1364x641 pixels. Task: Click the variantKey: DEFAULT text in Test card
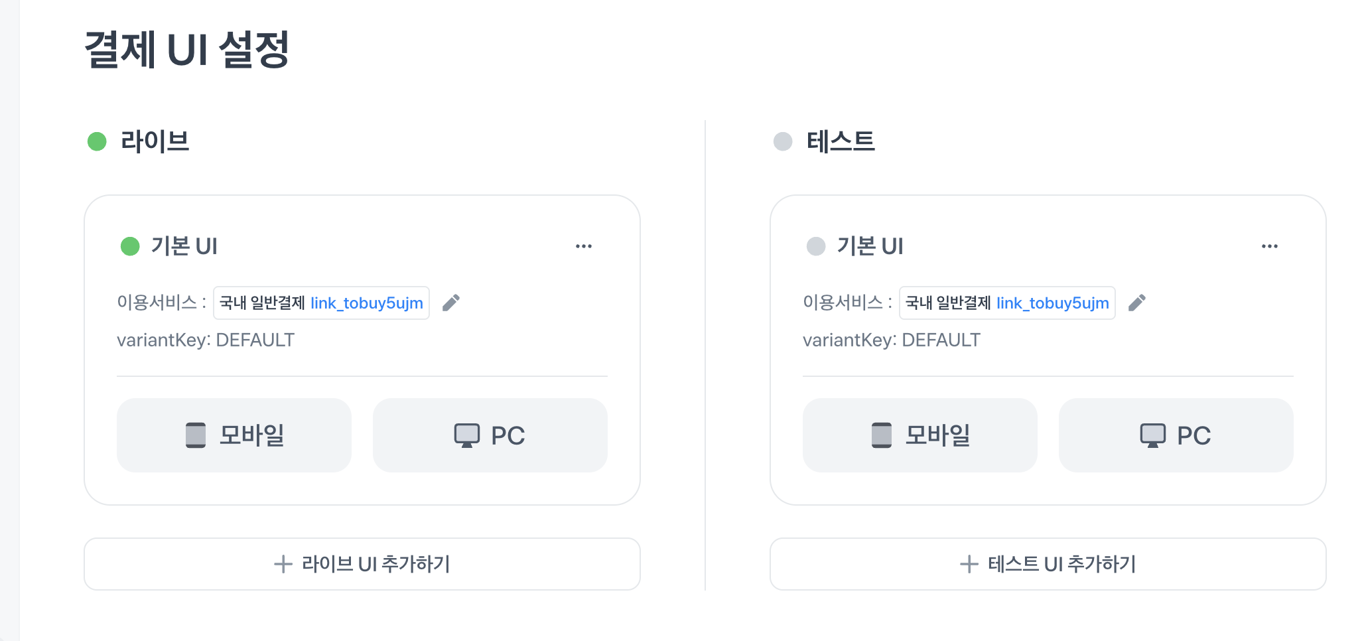point(891,340)
